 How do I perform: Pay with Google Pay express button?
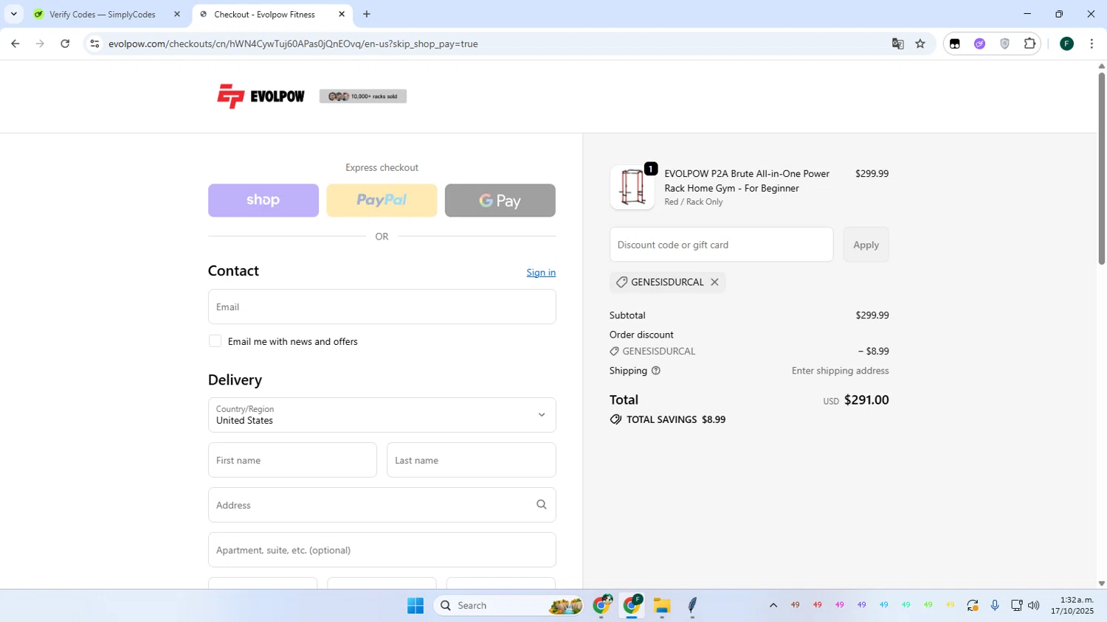(500, 200)
